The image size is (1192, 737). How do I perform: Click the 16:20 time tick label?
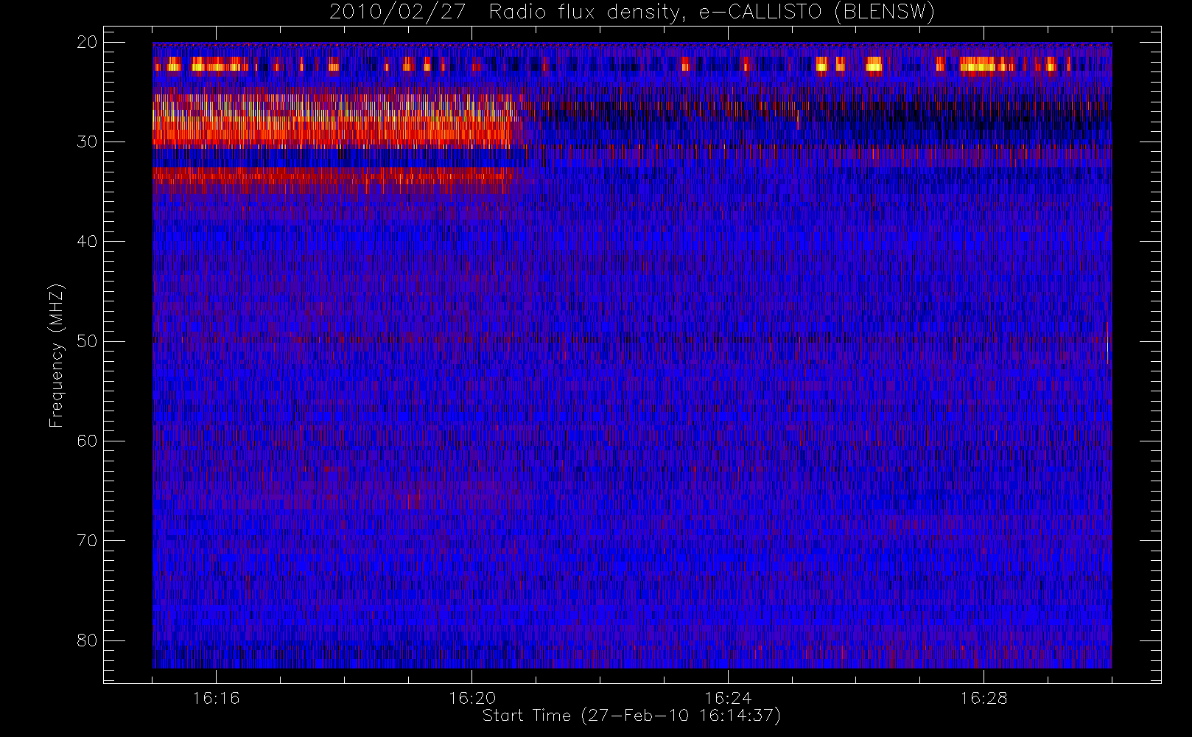472,698
